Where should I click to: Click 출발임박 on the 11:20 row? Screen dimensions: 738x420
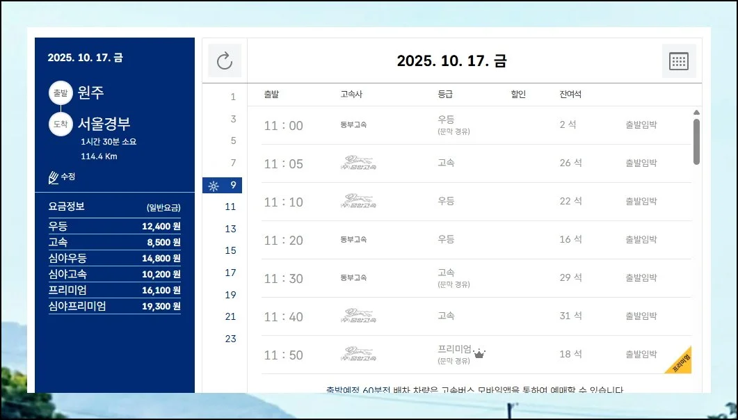click(641, 240)
